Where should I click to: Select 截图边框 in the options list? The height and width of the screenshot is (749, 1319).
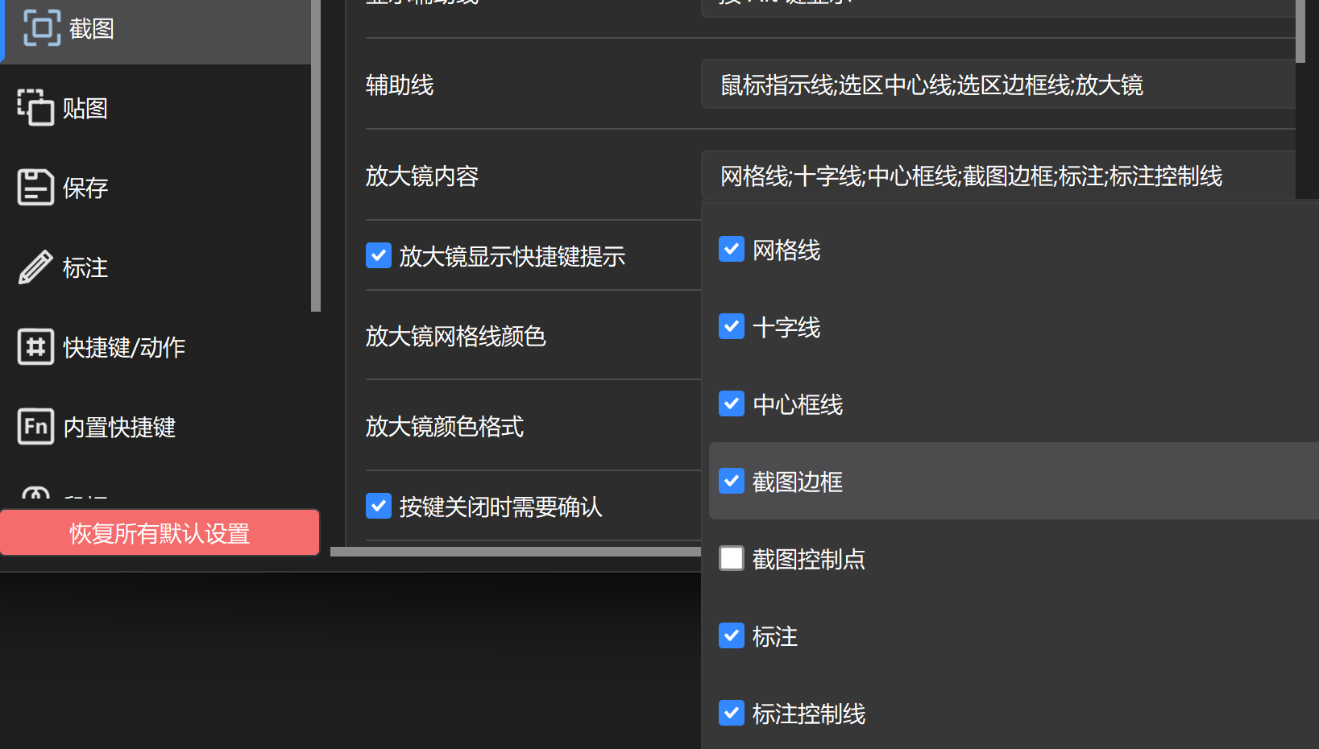[x=797, y=481]
